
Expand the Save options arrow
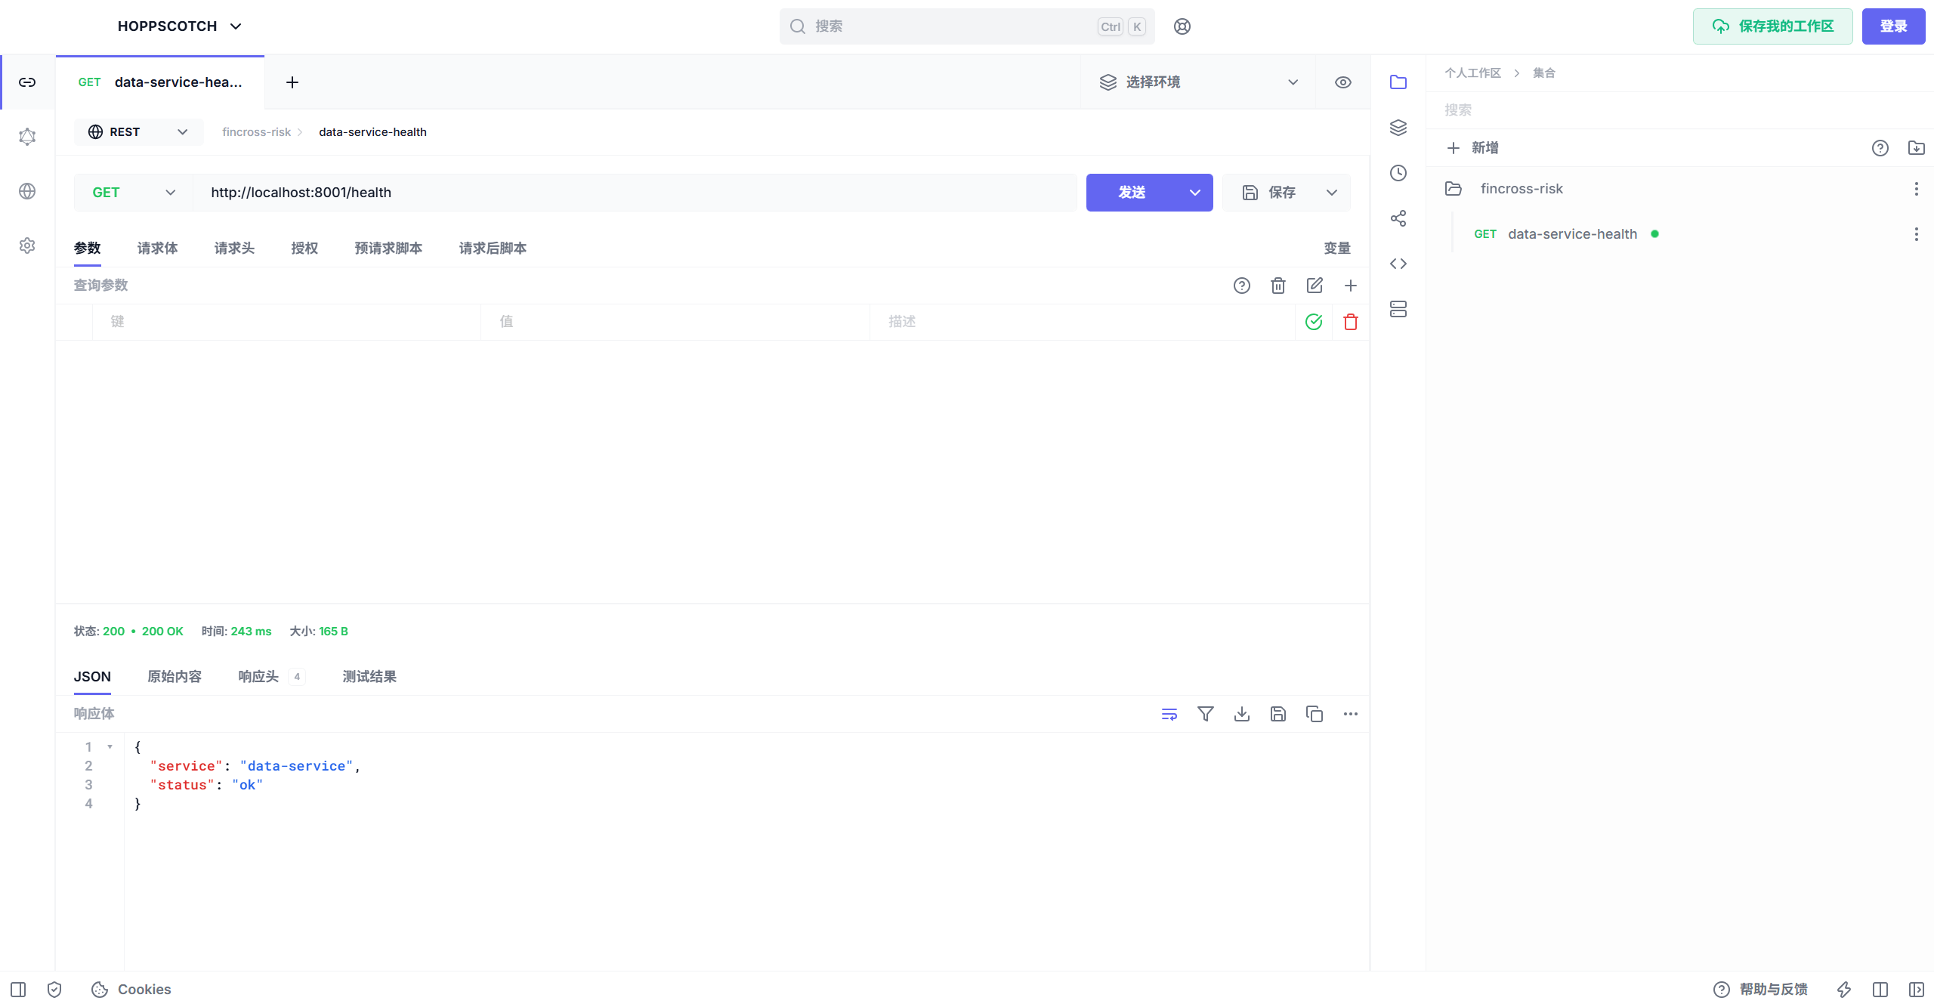(1332, 193)
